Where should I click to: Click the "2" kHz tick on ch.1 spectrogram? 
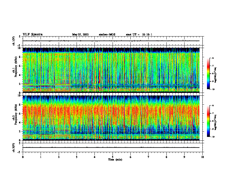pyautogui.click(x=20, y=84)
